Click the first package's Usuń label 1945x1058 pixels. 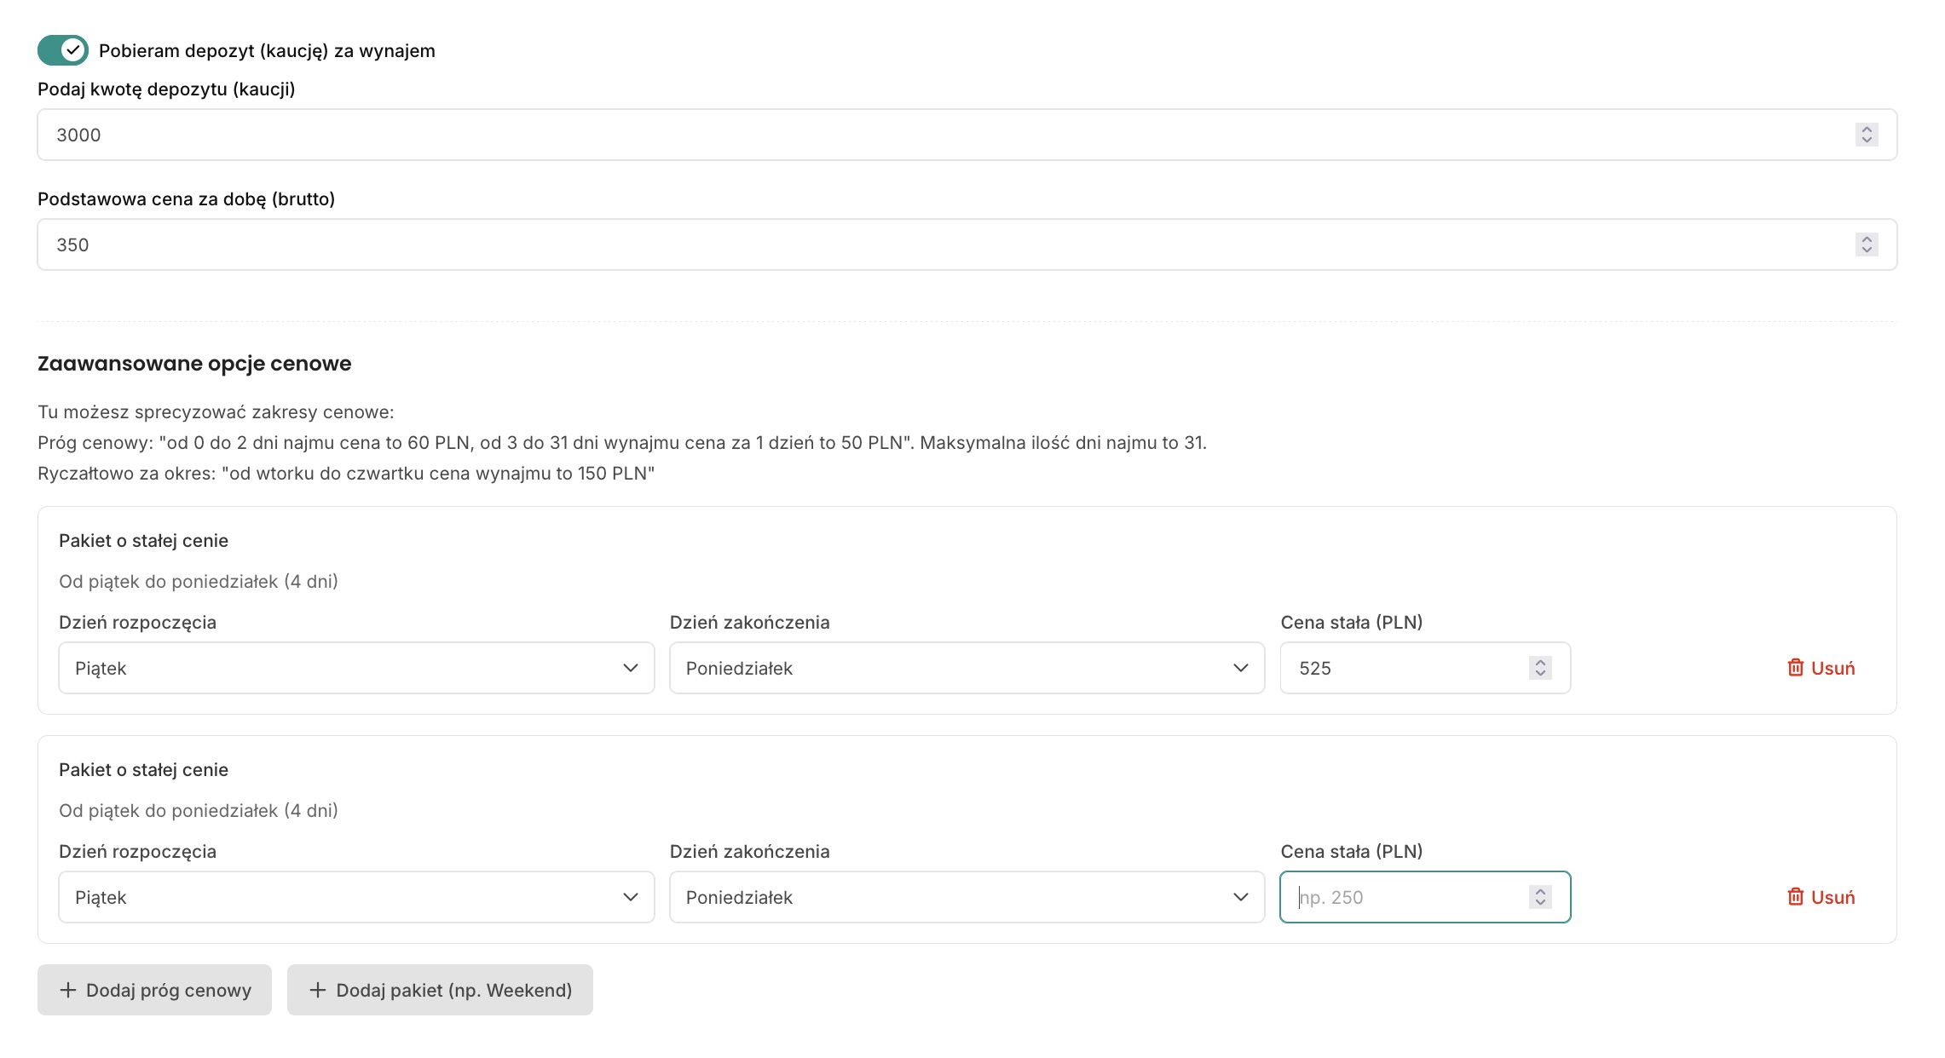point(1832,668)
